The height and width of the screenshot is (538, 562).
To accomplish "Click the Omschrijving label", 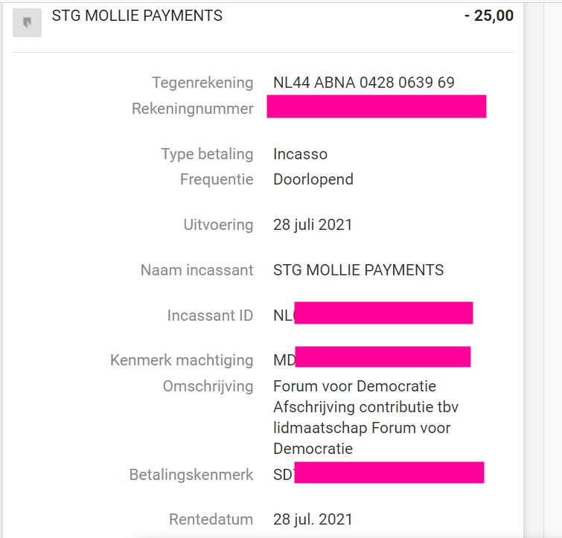I will (x=208, y=386).
